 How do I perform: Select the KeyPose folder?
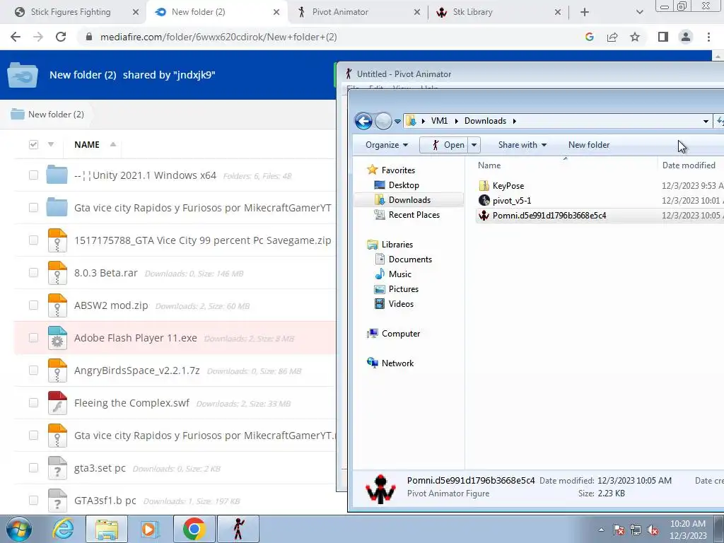pyautogui.click(x=508, y=186)
